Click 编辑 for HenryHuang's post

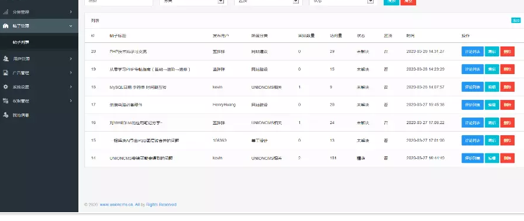tap(492, 105)
